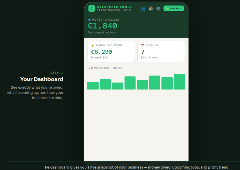Click the 'STEP 1' label

[x=57, y=73]
